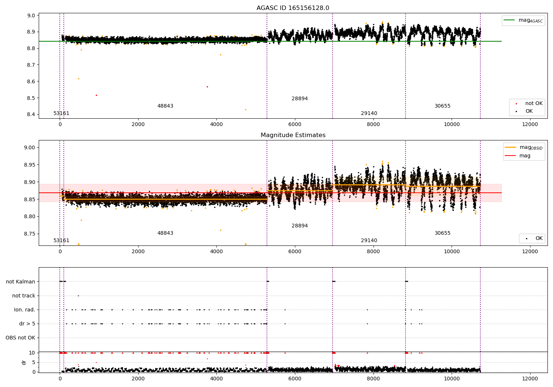Click the 2000 x-tick under the top plot
Viewport: 553px width, 387px height.
tap(138, 125)
